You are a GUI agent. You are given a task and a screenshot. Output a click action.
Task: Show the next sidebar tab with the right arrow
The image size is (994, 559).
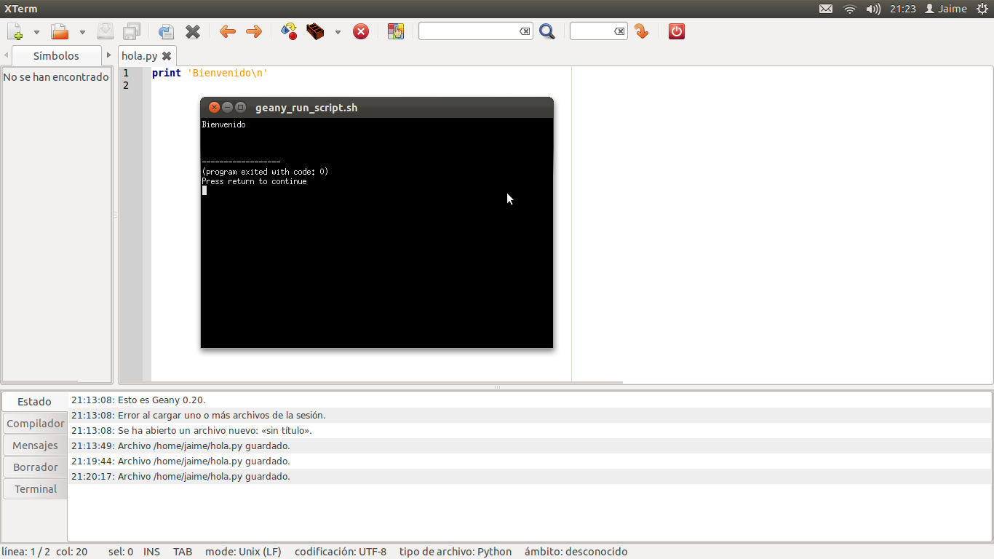click(108, 55)
